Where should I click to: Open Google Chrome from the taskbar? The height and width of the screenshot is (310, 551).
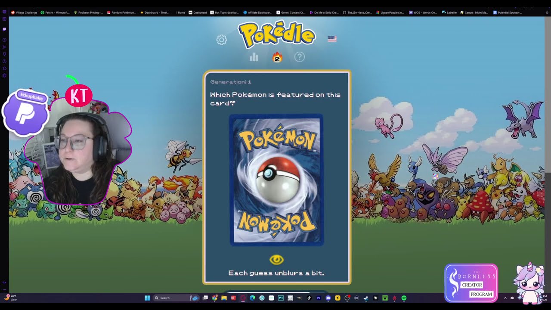214,298
